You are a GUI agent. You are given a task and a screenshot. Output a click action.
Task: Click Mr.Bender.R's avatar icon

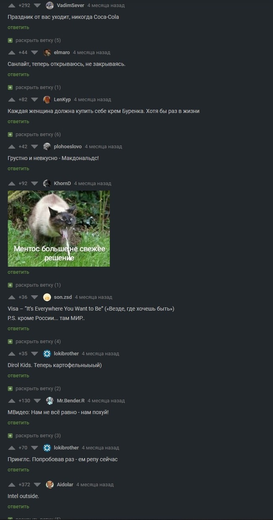coord(50,400)
